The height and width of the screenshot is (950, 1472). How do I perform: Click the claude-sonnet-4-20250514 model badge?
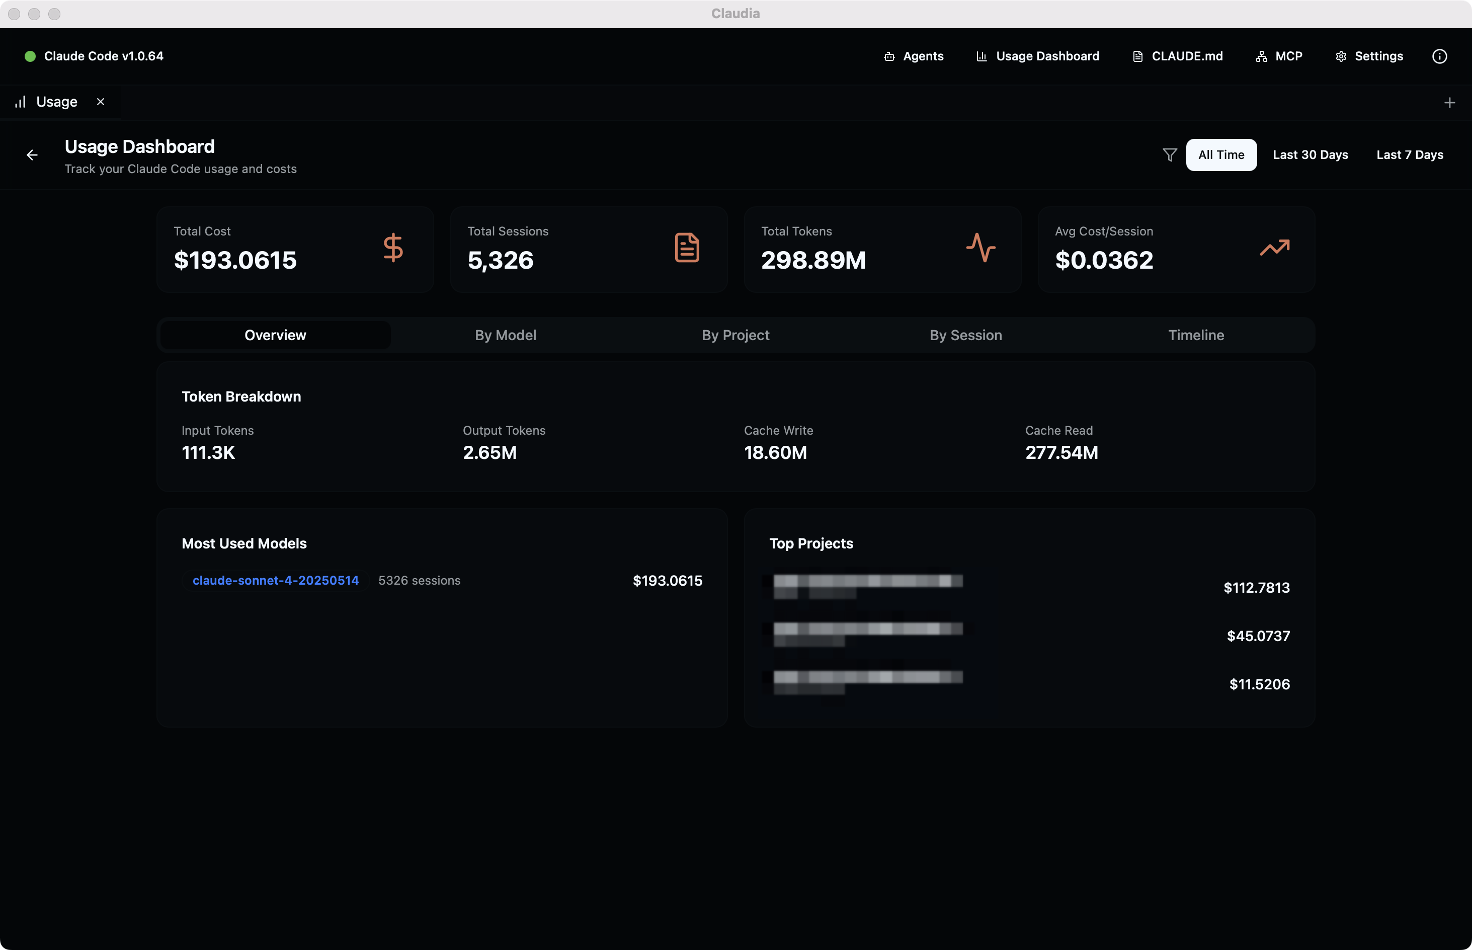(276, 581)
